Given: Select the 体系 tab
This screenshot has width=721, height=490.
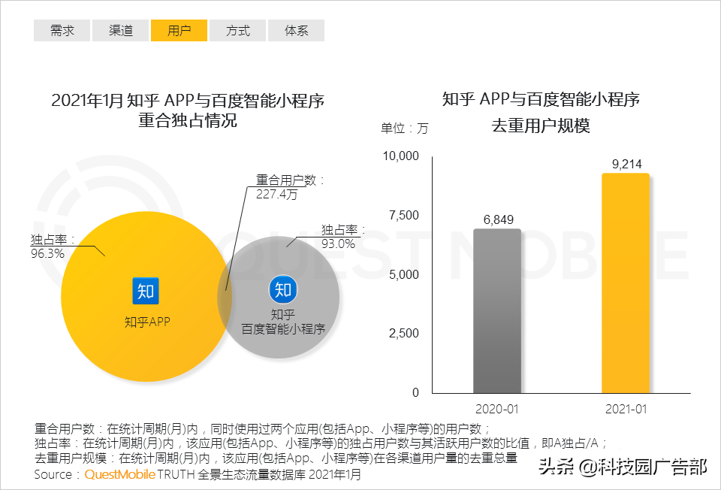Looking at the screenshot, I should tap(296, 30).
